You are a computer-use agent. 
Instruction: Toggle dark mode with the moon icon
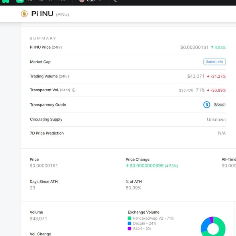116,1
